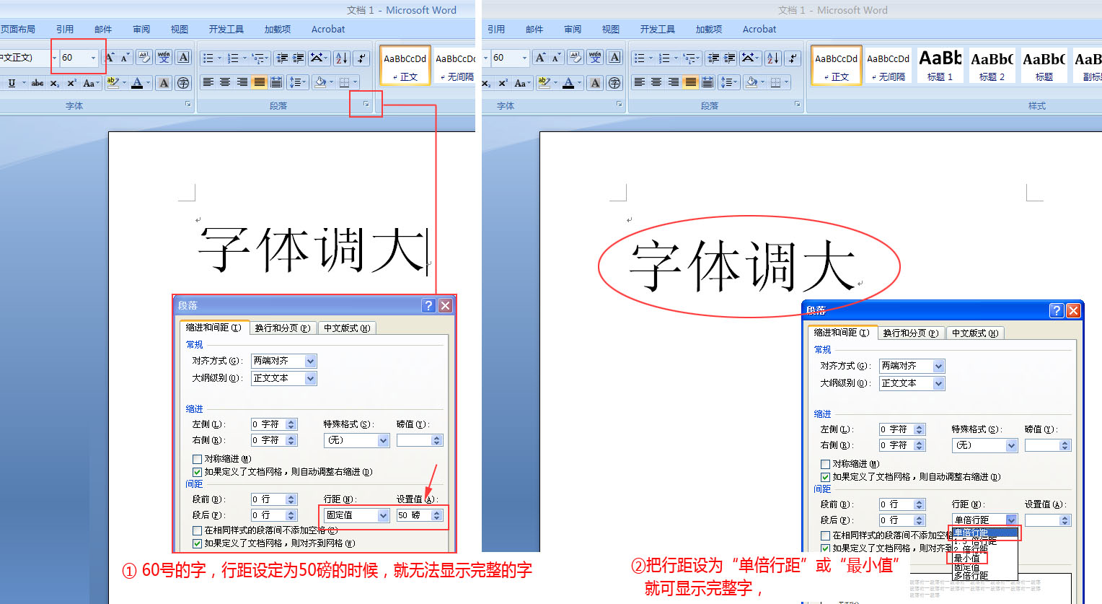
Task: Click Sort A-Z icon in left Word window
Action: [x=342, y=58]
